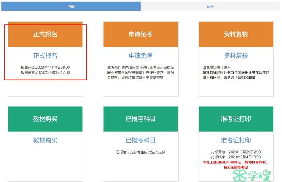Open the blue 申请免考 link
The height and width of the screenshot is (182, 282).
(x=141, y=56)
